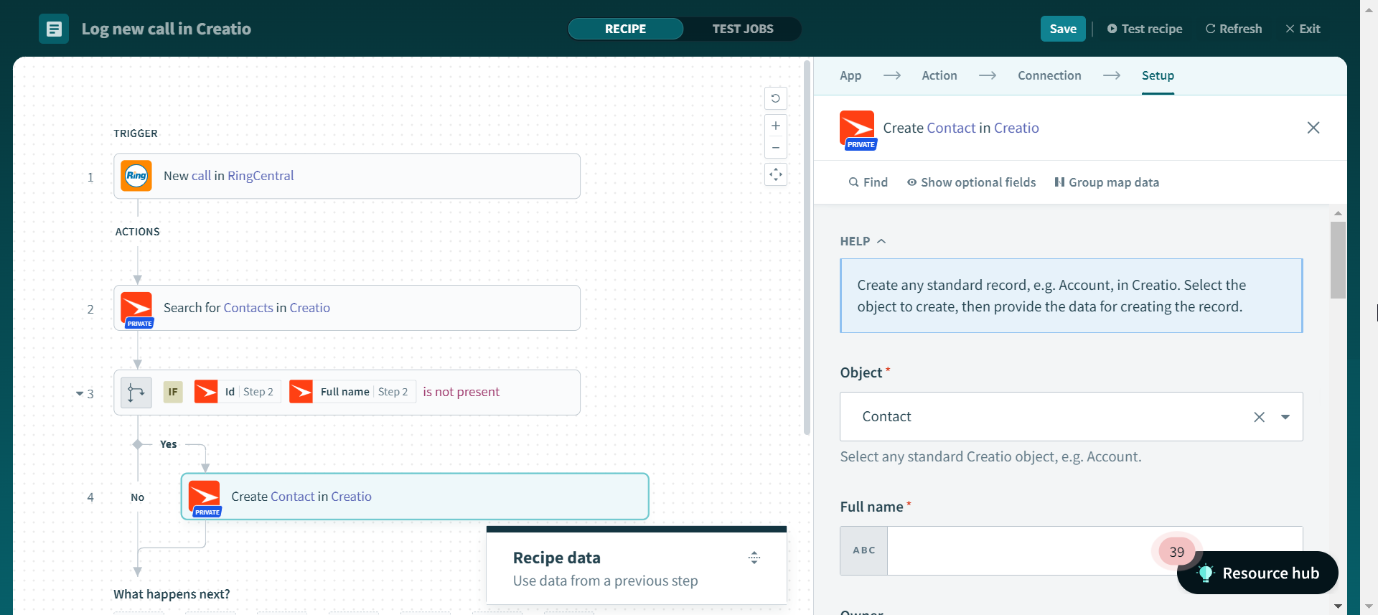The height and width of the screenshot is (615, 1378).
Task: Open the Object dropdown arrow
Action: 1285,417
